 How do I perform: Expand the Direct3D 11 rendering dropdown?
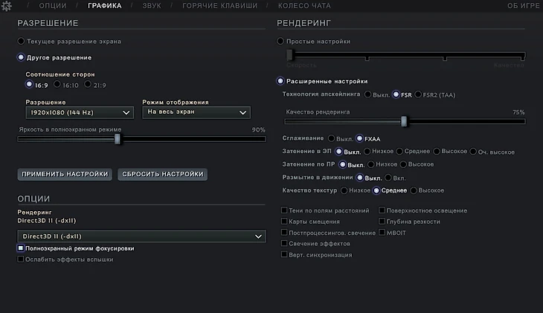tap(141, 236)
